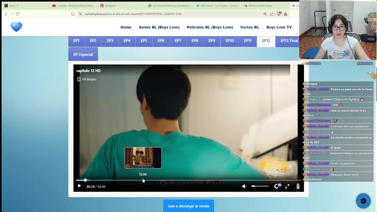Open the EP Especial tab
The height and width of the screenshot is (212, 377).
[x=83, y=54]
